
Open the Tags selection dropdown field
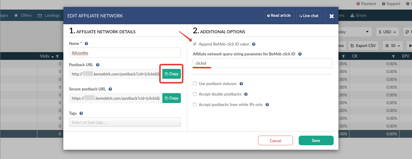click(125, 122)
